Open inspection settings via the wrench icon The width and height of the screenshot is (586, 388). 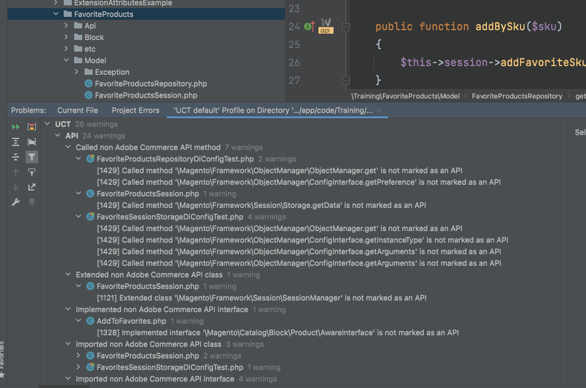click(16, 202)
